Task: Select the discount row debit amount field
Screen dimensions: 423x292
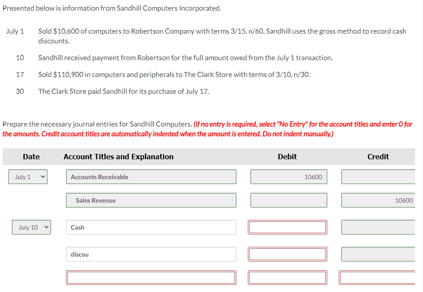Action: point(287,254)
